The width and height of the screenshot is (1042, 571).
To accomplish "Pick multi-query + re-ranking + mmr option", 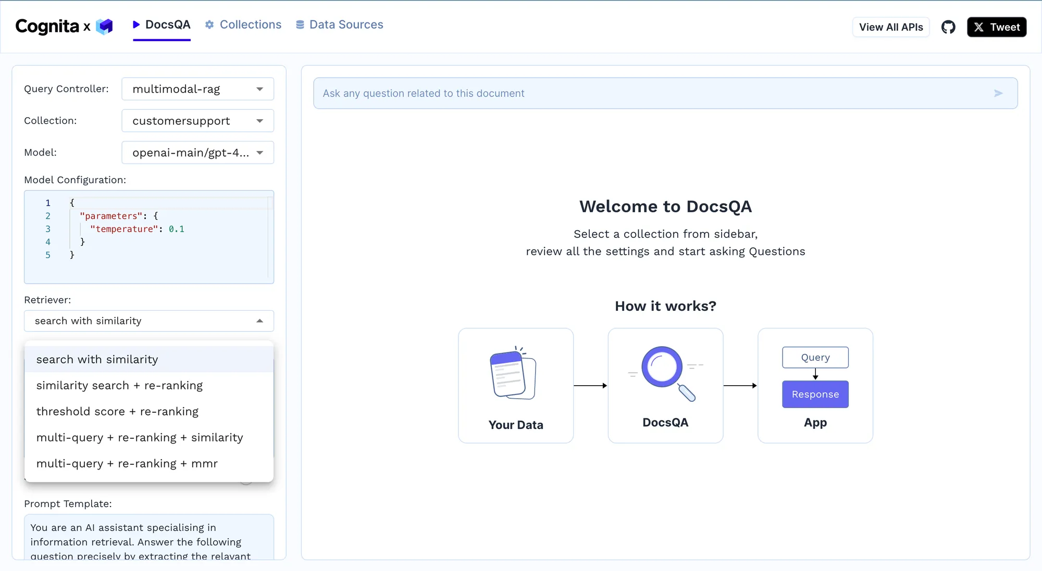I will tap(127, 464).
